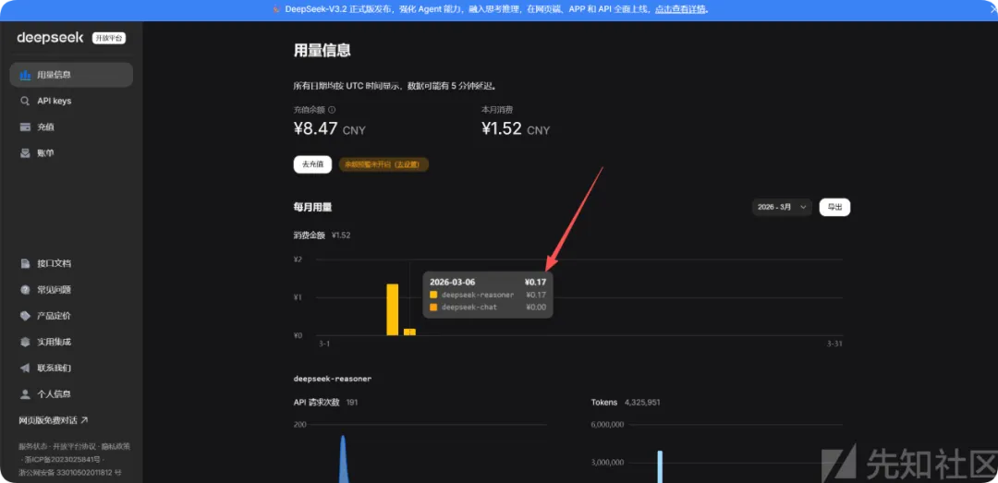Open the 用量信息 menu item

(71, 75)
